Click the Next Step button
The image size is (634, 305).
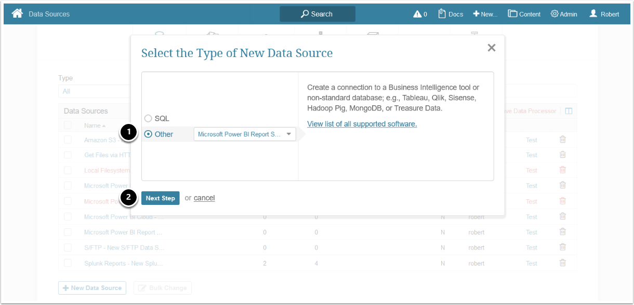160,198
